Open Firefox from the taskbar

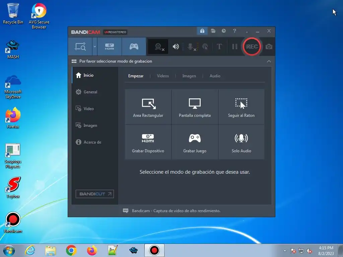click(x=92, y=250)
